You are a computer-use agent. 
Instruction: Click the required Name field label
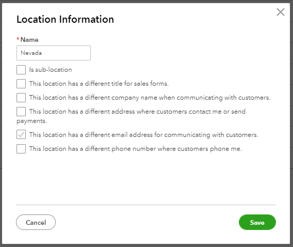click(29, 40)
